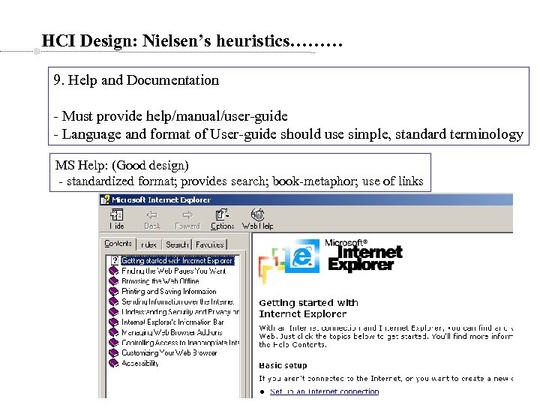Viewport: 540px width, 405px height.
Task: Click book icon beside Controlling Access topic
Action: click(114, 343)
